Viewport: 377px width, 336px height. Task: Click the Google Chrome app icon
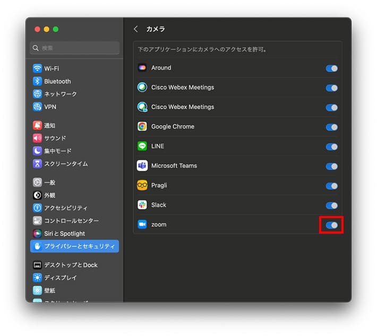142,126
